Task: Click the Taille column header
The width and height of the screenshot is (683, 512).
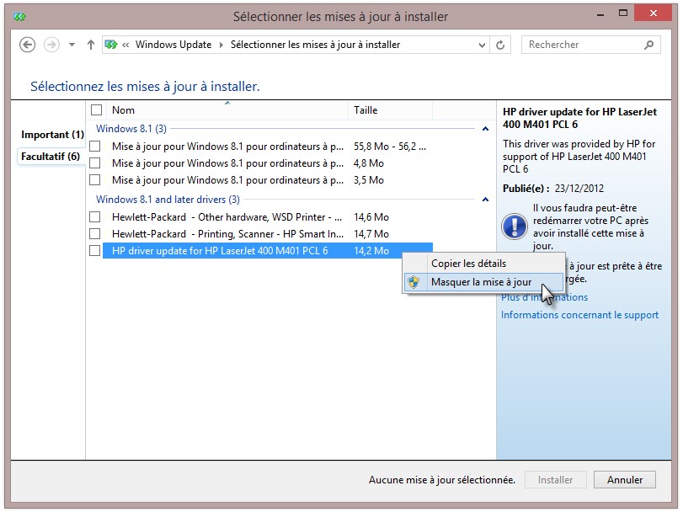Action: pyautogui.click(x=389, y=110)
